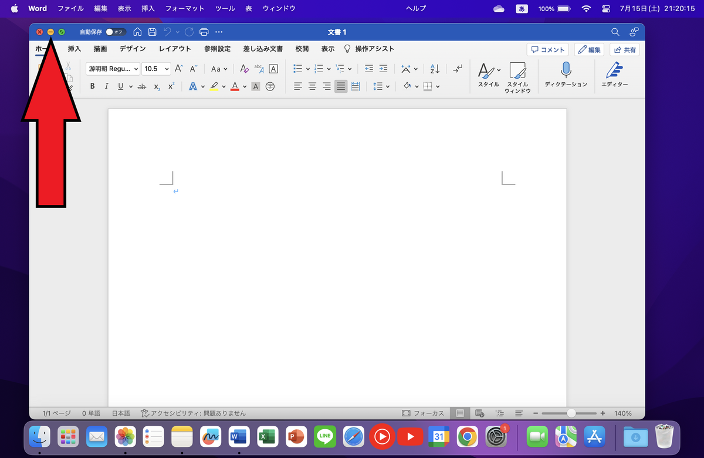704x458 pixels.
Task: Click accessibility status アクセシビリティ: 問題ありません
Action: click(193, 413)
